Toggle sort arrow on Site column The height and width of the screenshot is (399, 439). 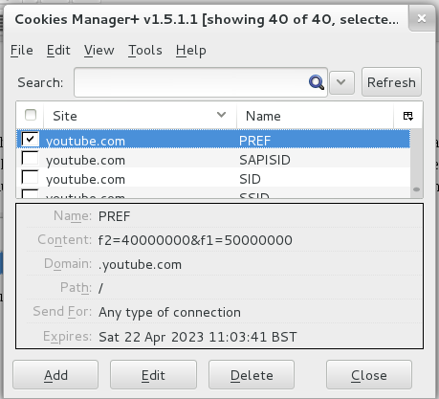pos(221,115)
